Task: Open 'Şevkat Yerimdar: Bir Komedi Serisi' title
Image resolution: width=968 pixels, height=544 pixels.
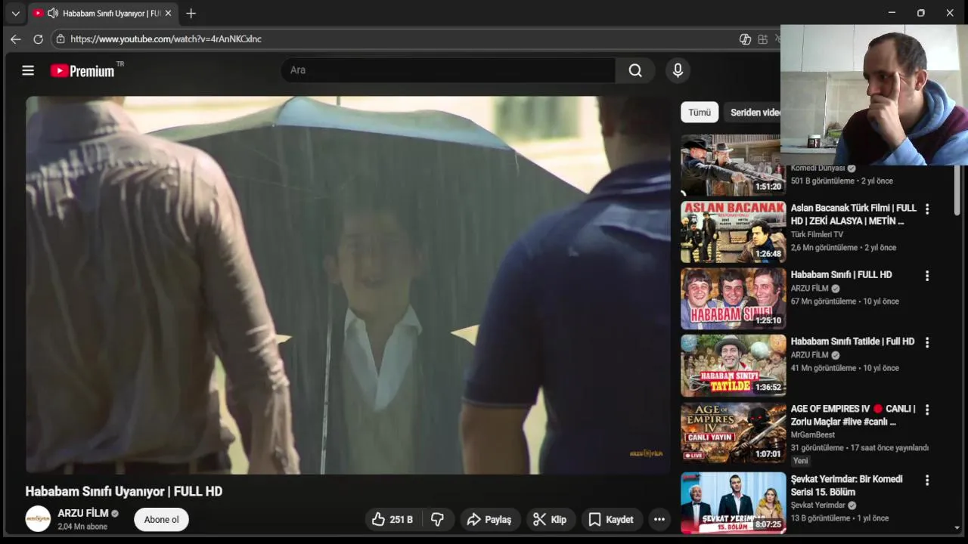Action: pos(846,485)
